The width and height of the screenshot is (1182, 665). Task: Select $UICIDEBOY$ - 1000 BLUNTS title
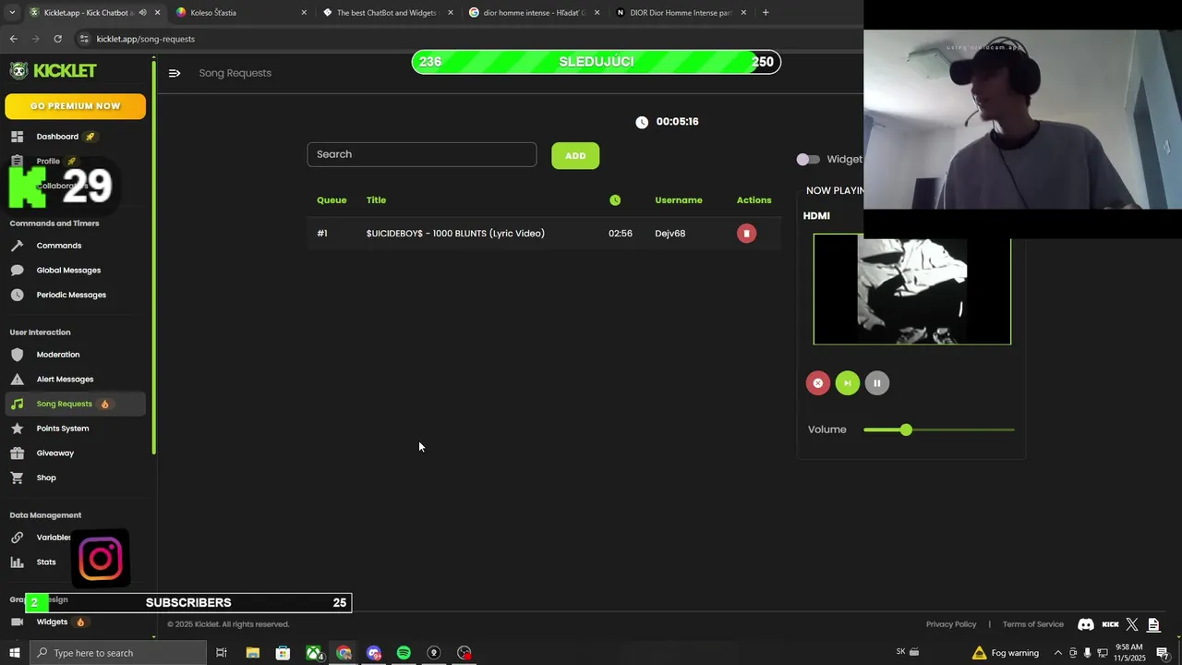tap(455, 234)
